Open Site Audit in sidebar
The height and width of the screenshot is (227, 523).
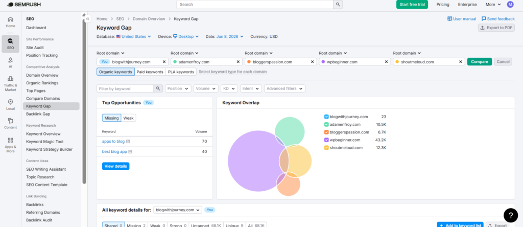35,48
